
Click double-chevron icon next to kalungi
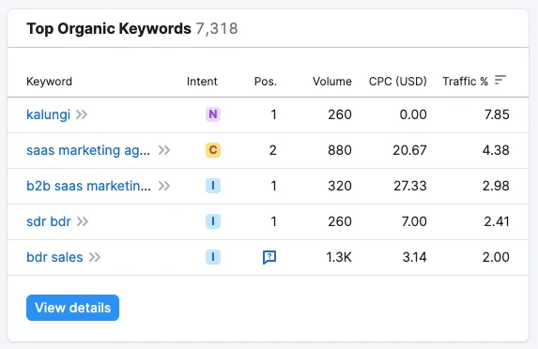pos(82,114)
